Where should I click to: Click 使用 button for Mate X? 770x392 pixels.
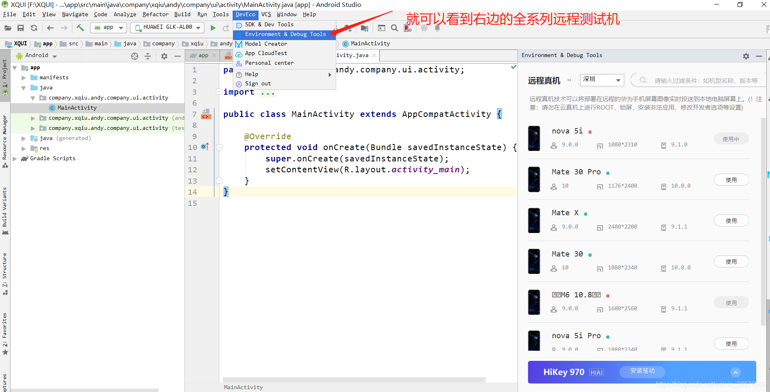pyautogui.click(x=731, y=221)
